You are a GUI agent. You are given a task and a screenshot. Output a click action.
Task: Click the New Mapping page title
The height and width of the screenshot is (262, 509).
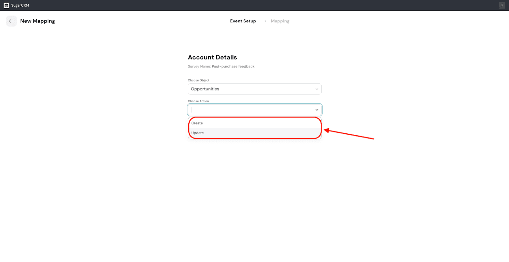coord(38,21)
